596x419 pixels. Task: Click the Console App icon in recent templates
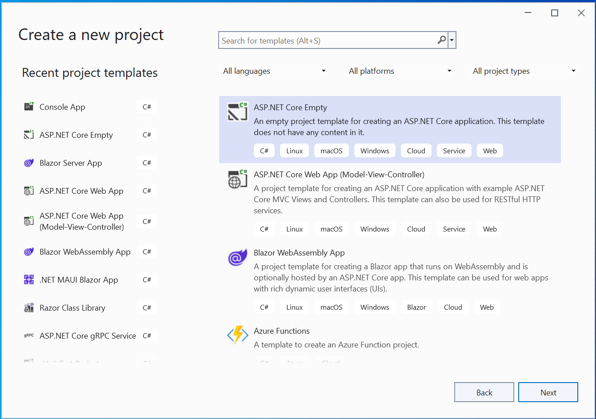pos(29,107)
